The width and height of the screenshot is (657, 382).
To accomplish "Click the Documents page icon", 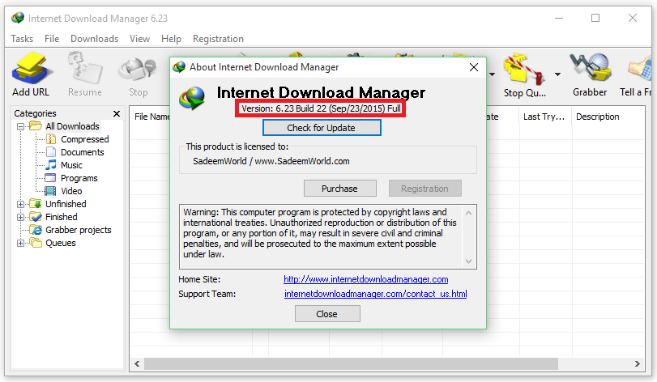I will [x=51, y=152].
